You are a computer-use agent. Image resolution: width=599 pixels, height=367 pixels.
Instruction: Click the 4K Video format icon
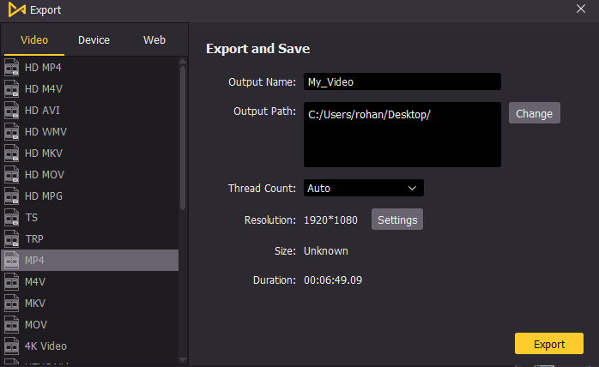point(11,346)
